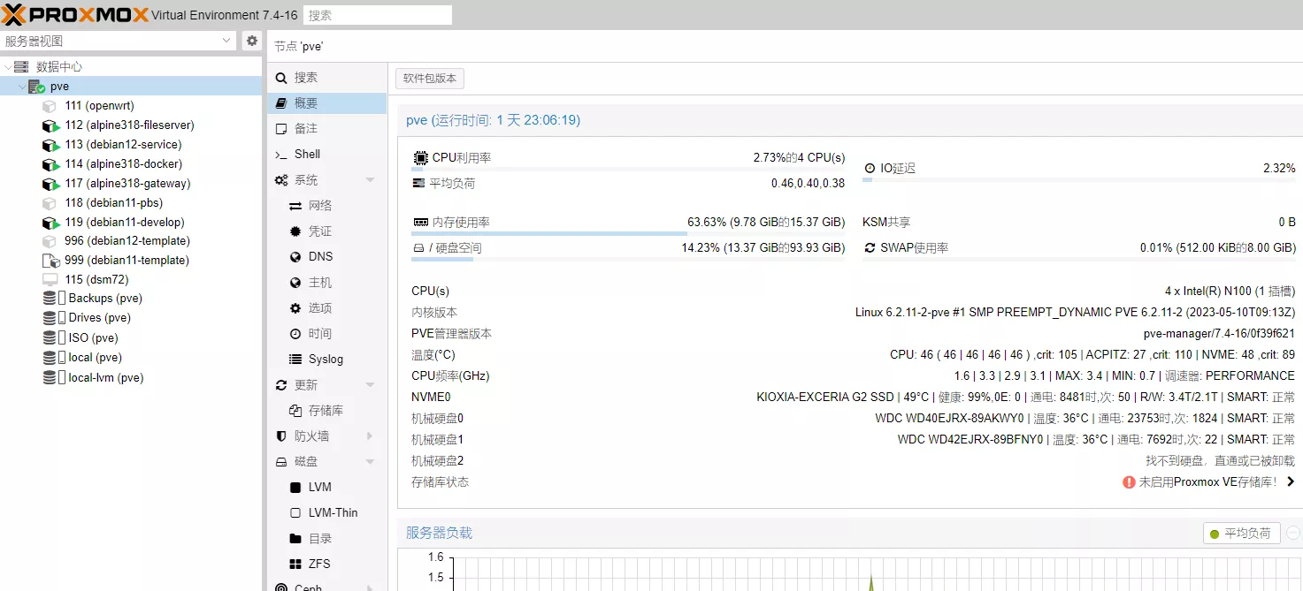
Task: Open the Backups (pve) storage
Action: tap(104, 298)
